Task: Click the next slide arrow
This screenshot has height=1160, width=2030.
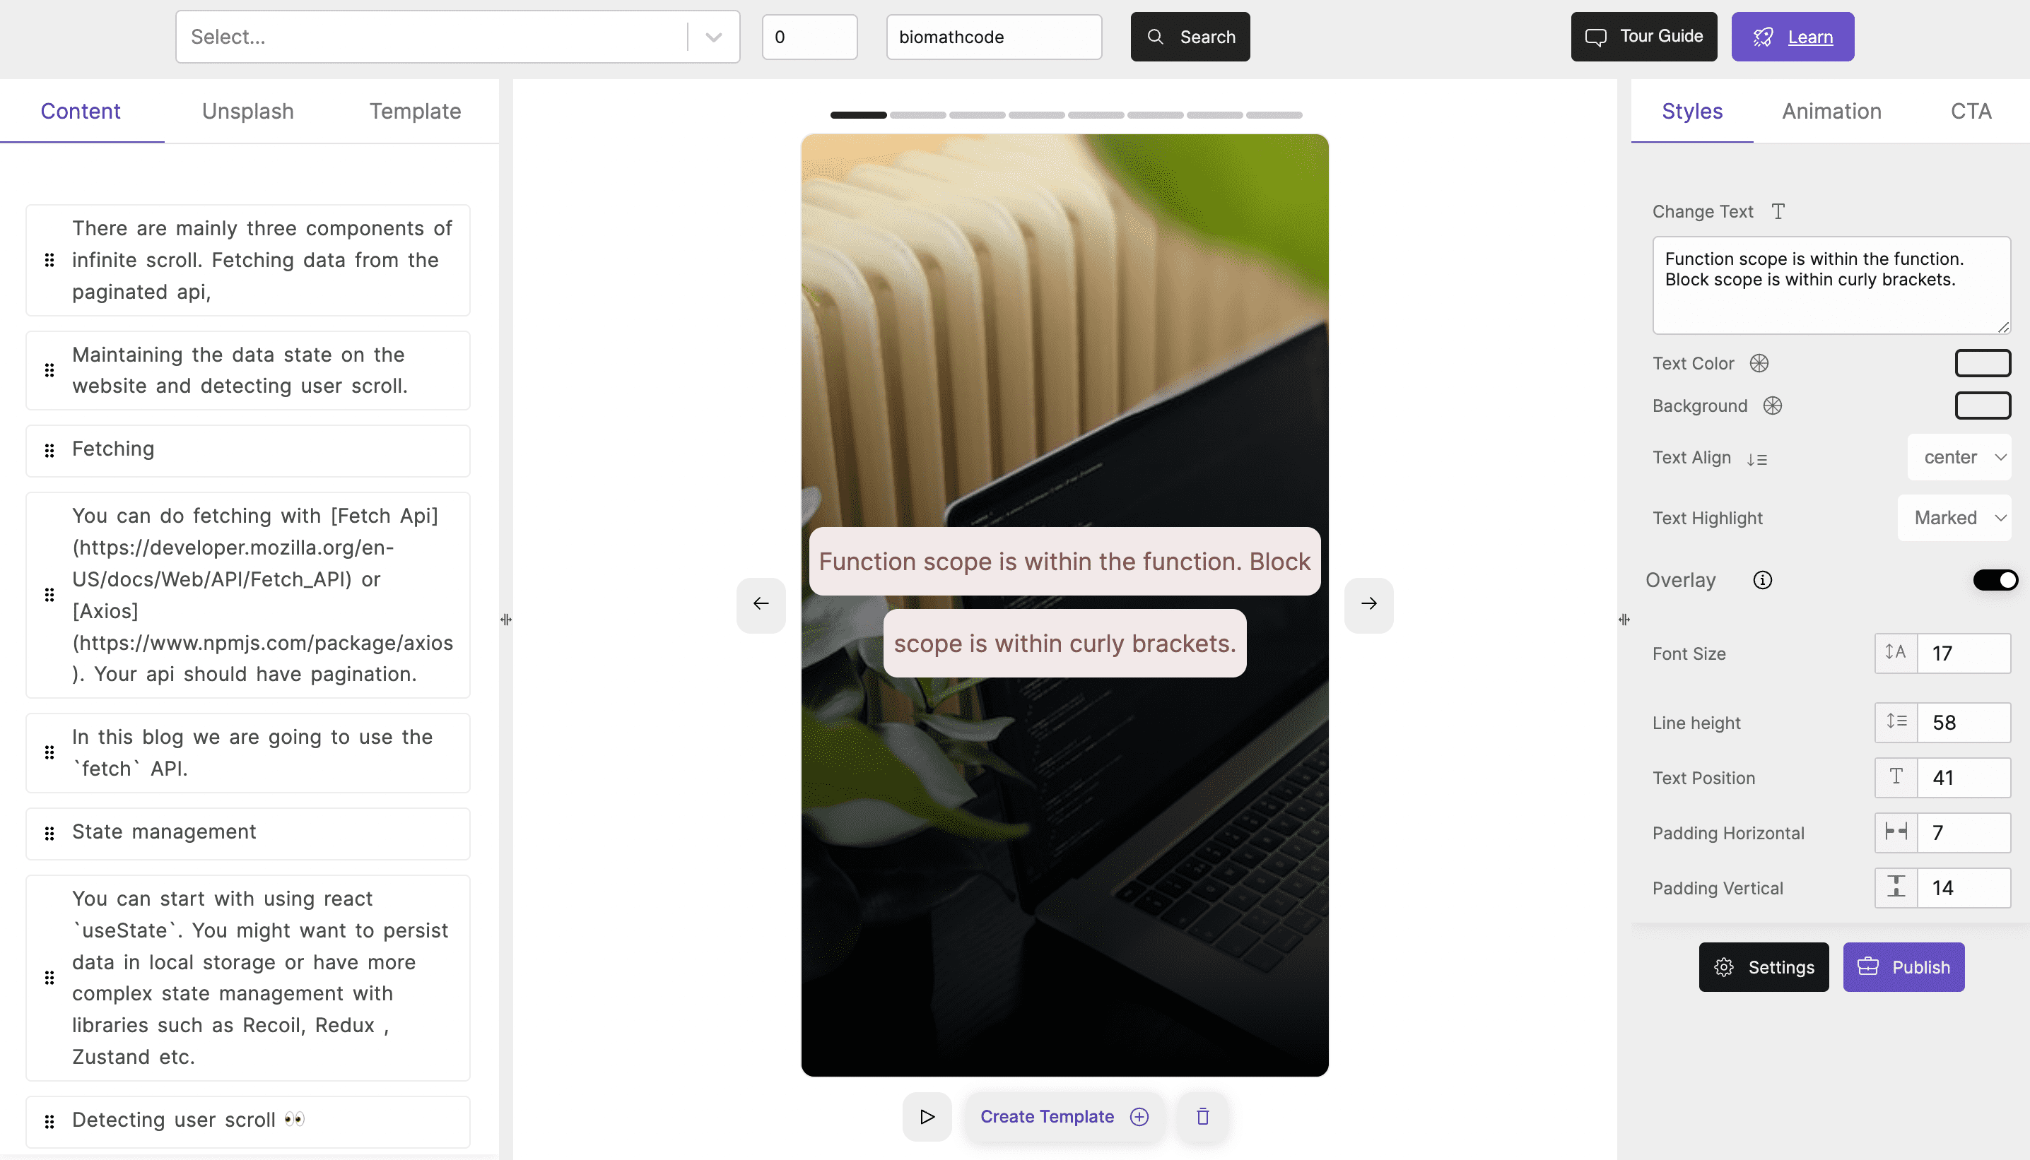Action: point(1369,604)
